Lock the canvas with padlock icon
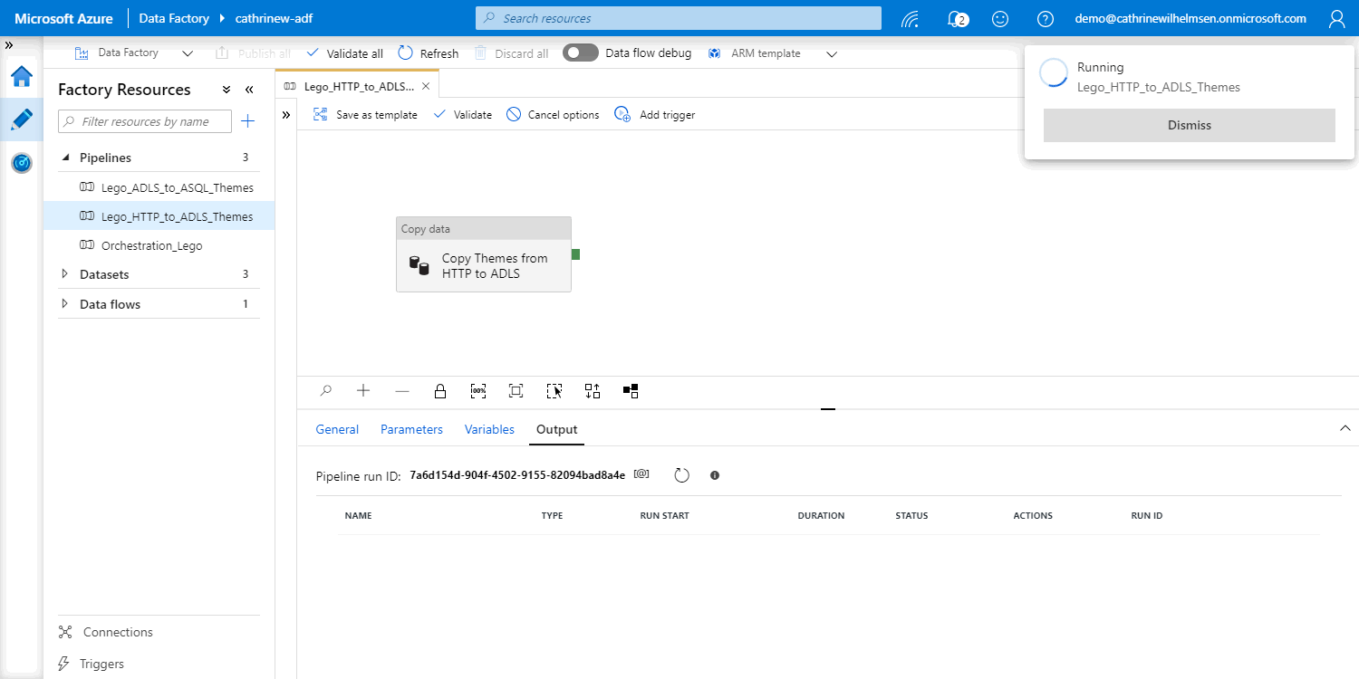This screenshot has width=1359, height=679. point(440,391)
